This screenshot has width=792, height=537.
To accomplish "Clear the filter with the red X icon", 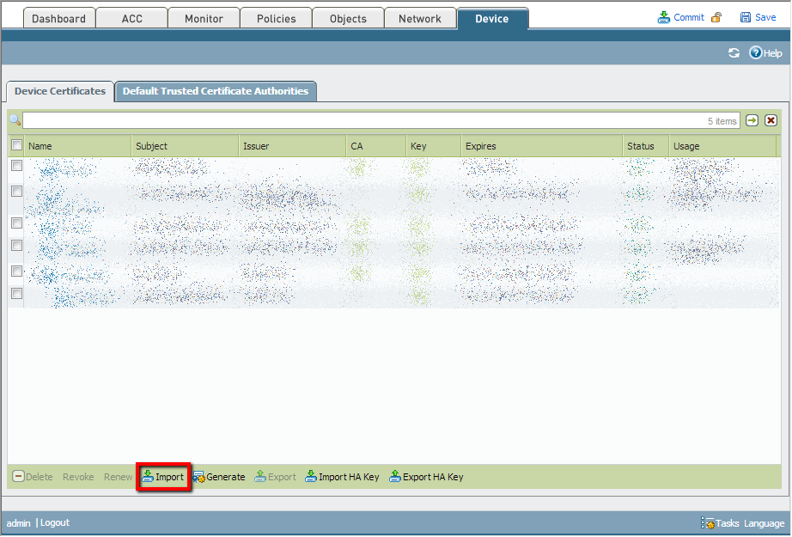I will click(x=771, y=120).
